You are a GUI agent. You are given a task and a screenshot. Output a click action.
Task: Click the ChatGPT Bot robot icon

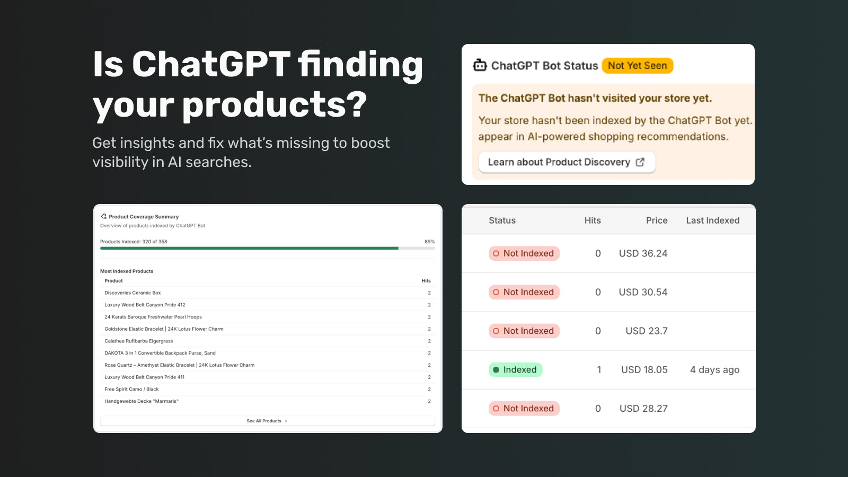click(x=480, y=65)
